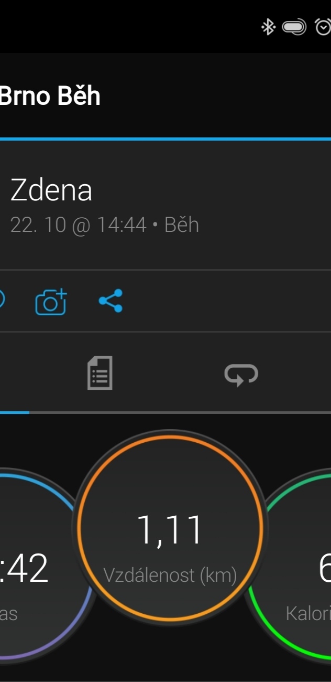Tap the :42 time value

click(x=24, y=569)
